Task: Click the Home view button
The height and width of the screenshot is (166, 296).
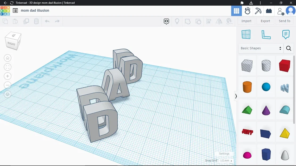Action: click(7, 58)
